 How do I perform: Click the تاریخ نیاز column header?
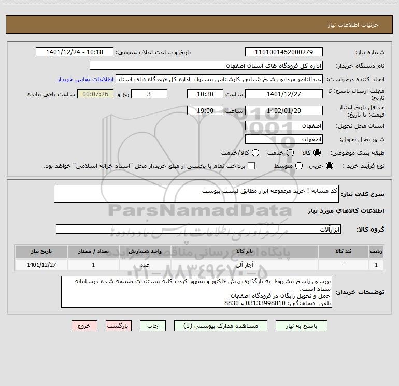pyautogui.click(x=41, y=252)
